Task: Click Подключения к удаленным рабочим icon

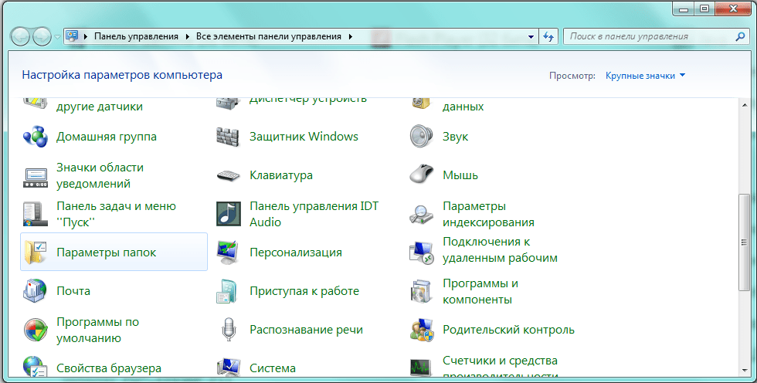Action: (422, 253)
